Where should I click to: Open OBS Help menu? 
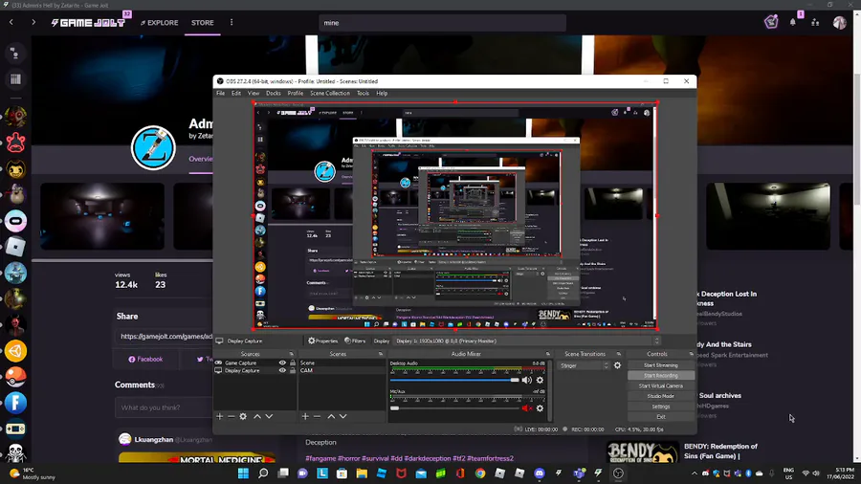382,94
